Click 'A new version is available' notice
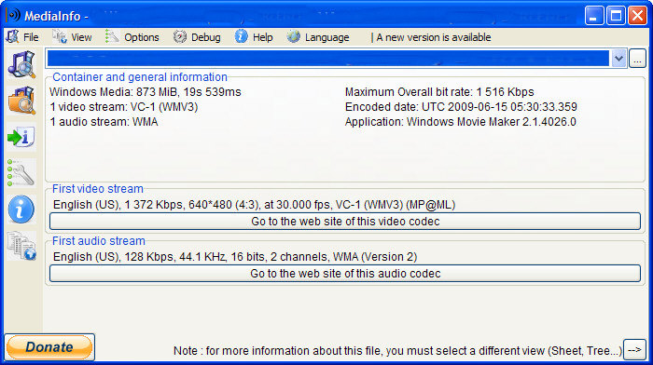This screenshot has height=365, width=653. [x=434, y=37]
